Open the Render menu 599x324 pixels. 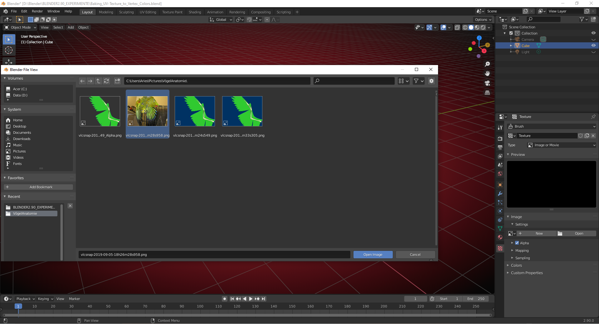[37, 11]
